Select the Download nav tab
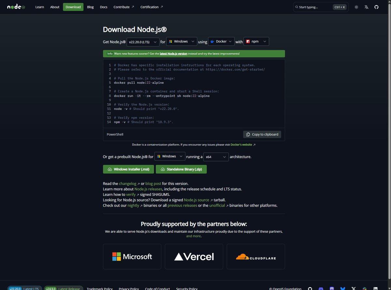 pos(73,7)
